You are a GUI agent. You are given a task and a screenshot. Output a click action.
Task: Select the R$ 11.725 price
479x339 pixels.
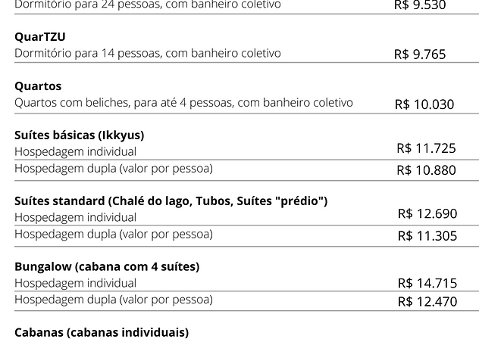pyautogui.click(x=426, y=148)
